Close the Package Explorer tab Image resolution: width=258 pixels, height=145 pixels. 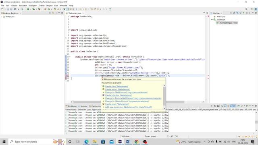tap(20, 13)
